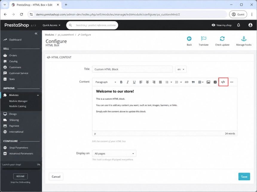Reload the page in the browser
This screenshot has height=192, width=257.
tap(22, 14)
